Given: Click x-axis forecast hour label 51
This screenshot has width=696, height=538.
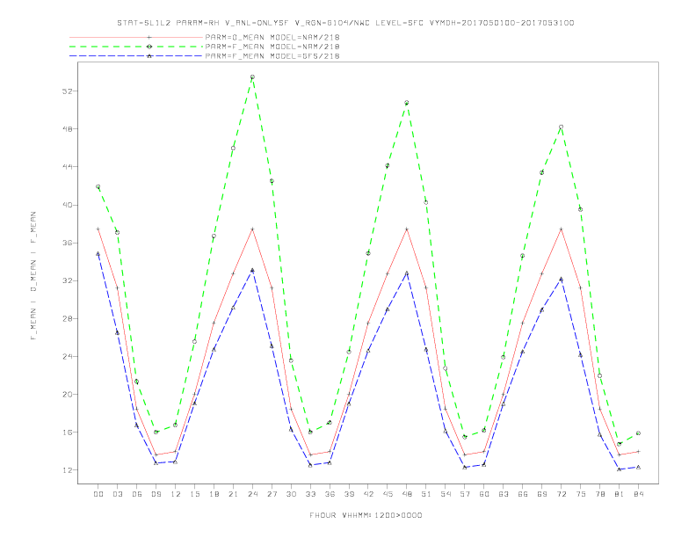Looking at the screenshot, I should [426, 494].
